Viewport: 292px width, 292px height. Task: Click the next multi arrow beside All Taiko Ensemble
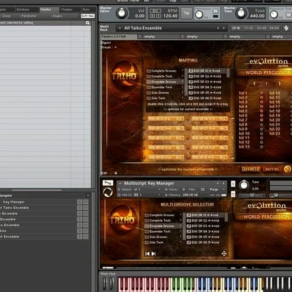pyautogui.click(x=224, y=28)
